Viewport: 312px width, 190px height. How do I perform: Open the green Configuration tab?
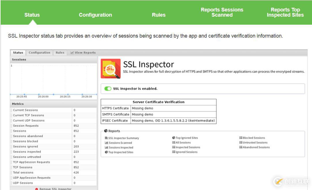coord(95,15)
